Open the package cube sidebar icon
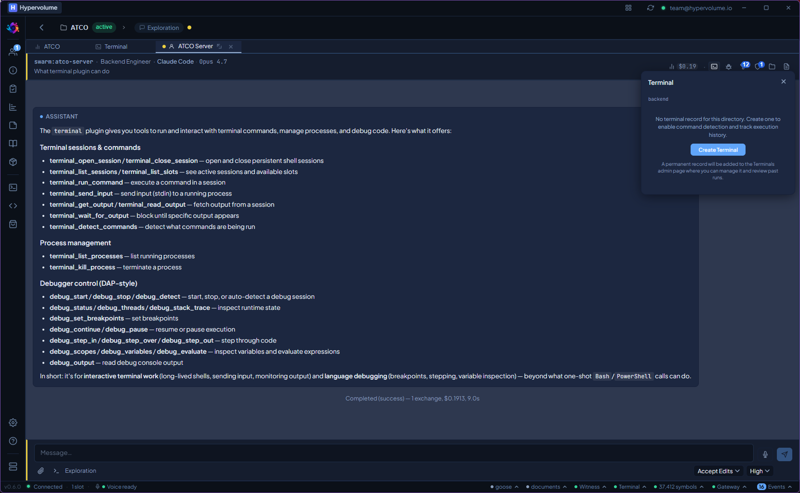Screen dimensions: 800x493 pos(13,162)
